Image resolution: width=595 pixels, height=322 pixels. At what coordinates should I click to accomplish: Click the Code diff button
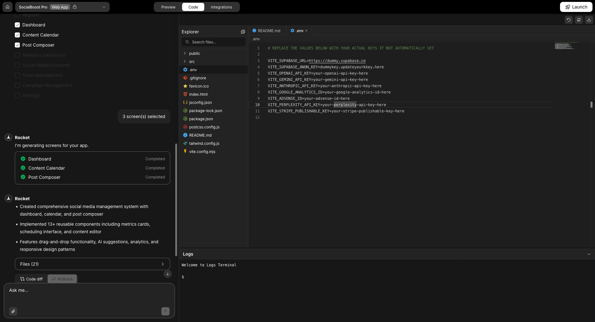pyautogui.click(x=31, y=279)
